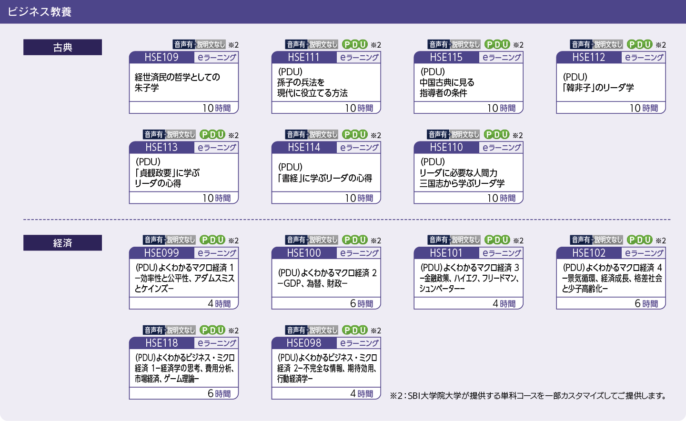Click the eラーニング tag on HSE098
The height and width of the screenshot is (421, 686).
coord(359,343)
